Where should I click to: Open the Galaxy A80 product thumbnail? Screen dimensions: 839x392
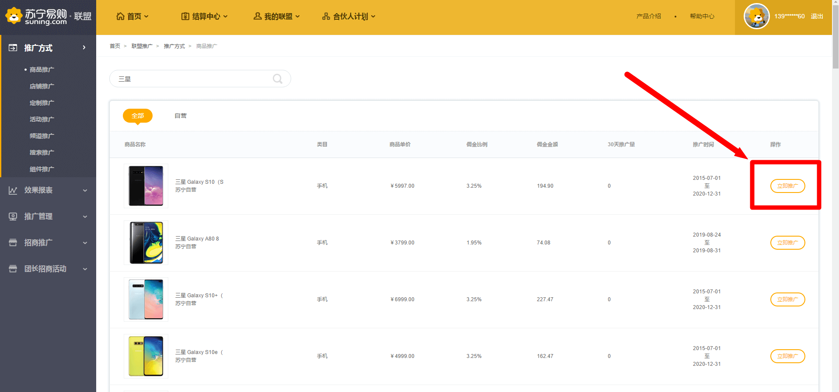point(146,243)
